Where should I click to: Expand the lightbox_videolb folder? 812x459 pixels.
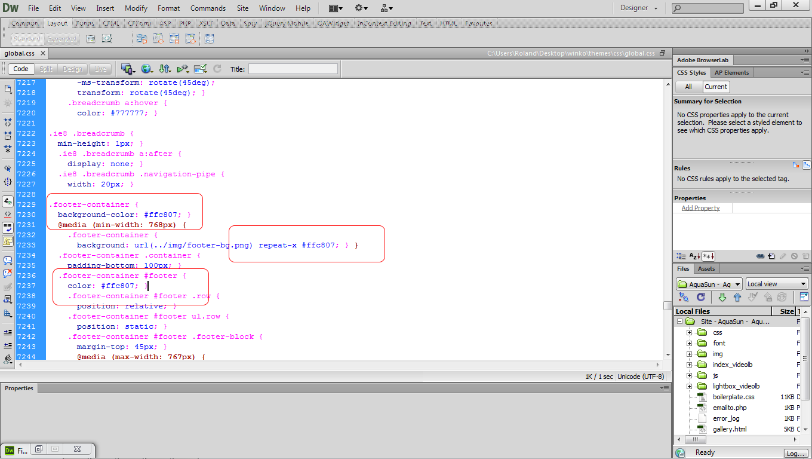click(x=690, y=386)
